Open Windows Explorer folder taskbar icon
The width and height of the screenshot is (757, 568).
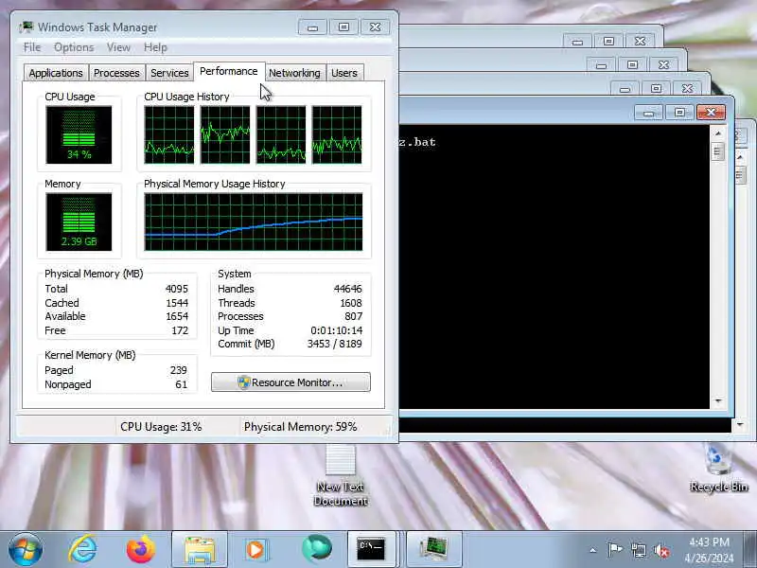click(199, 549)
